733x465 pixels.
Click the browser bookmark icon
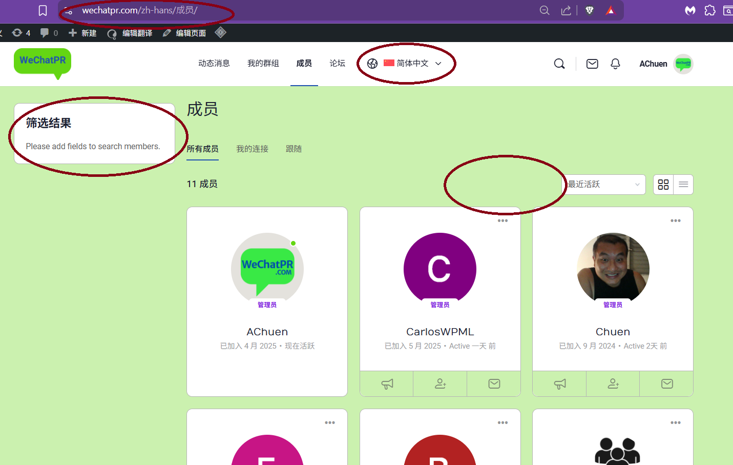(43, 10)
